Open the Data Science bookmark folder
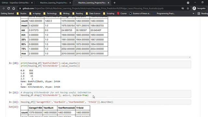 [93, 14]
